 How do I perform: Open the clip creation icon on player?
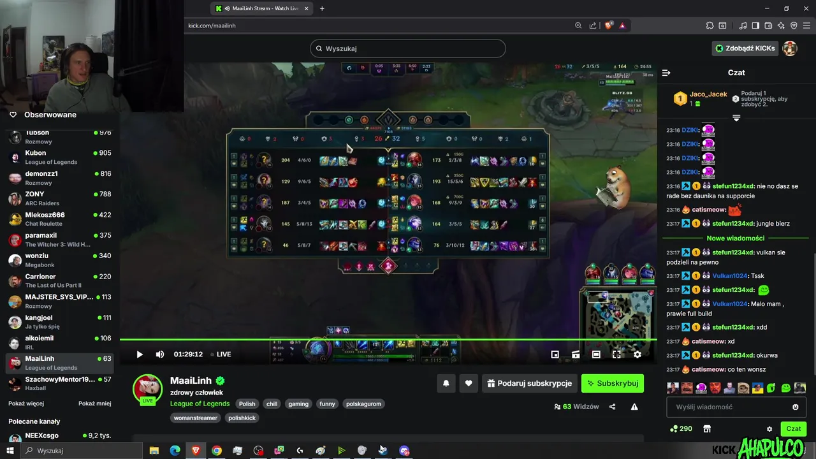[x=576, y=354]
